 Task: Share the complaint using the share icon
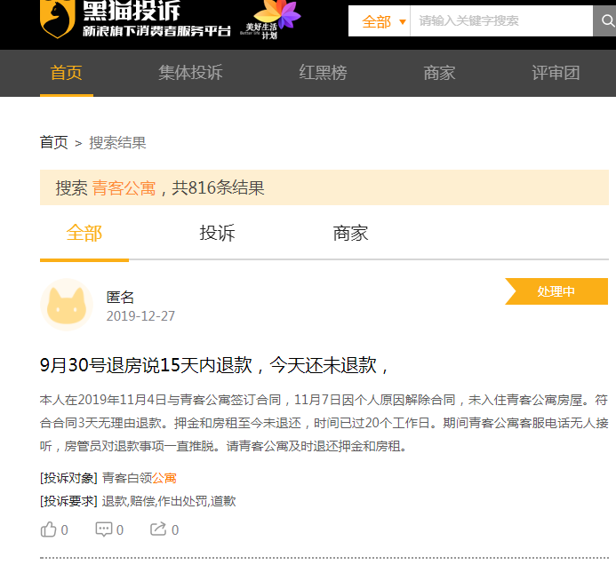(x=158, y=529)
